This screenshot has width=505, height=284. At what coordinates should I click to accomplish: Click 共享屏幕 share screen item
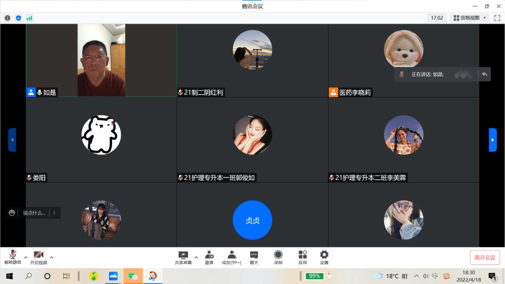(183, 257)
